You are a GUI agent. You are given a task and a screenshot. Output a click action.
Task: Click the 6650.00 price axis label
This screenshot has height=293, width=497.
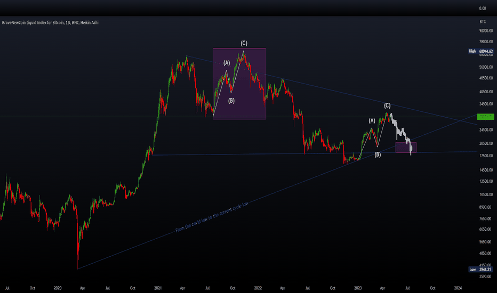point(486,229)
